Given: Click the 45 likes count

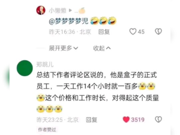Looking at the screenshot, I should (x=141, y=32).
